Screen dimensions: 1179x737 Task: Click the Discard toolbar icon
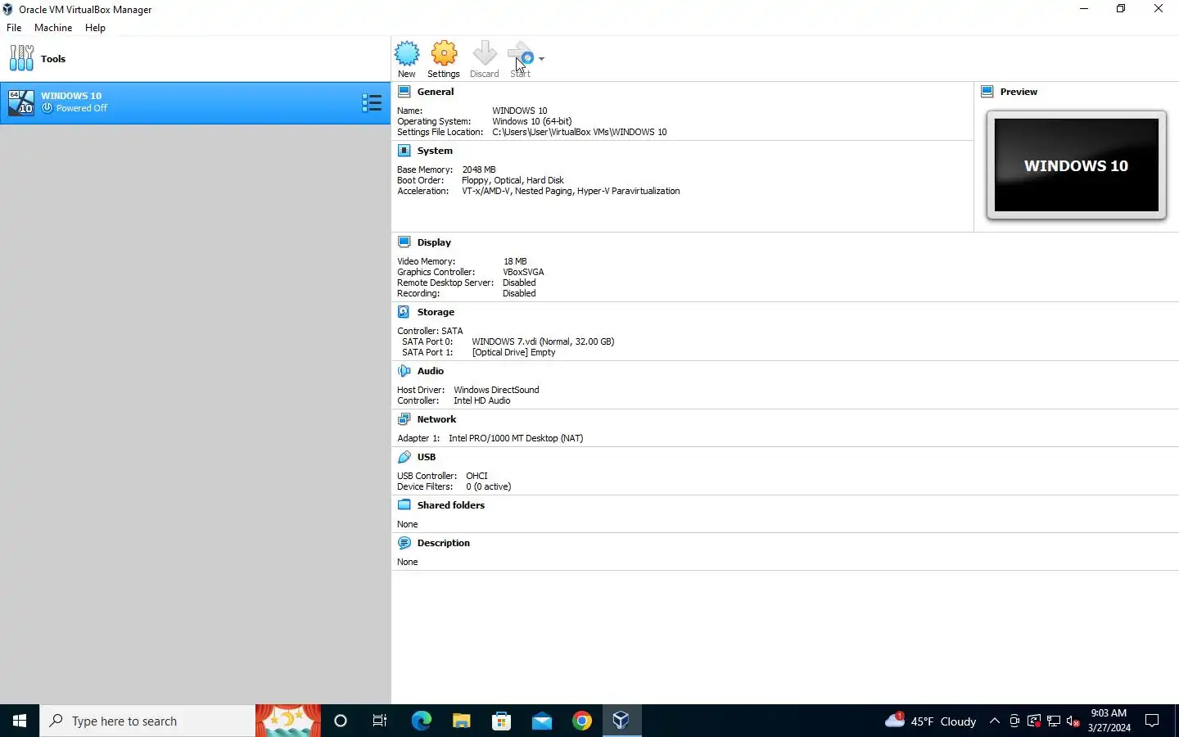[485, 55]
